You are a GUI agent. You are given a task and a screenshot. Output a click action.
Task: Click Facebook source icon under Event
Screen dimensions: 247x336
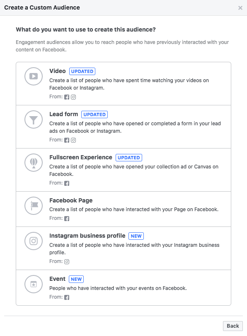click(67, 297)
